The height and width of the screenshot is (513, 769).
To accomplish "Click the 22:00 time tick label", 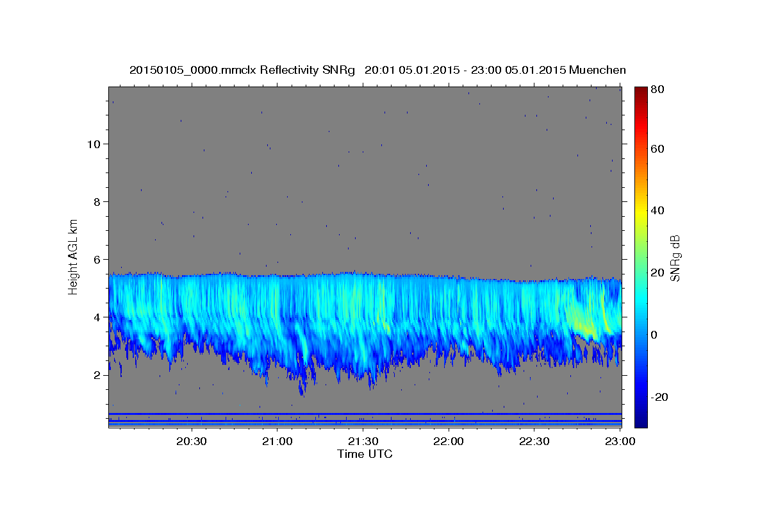I will pyautogui.click(x=449, y=441).
